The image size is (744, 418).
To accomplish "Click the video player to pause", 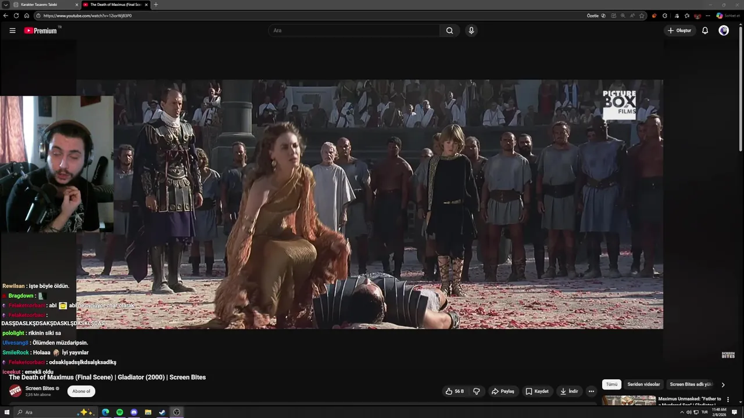I will pyautogui.click(x=370, y=204).
